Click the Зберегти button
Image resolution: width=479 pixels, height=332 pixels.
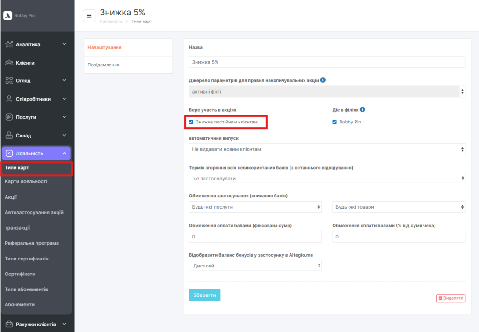(x=204, y=295)
